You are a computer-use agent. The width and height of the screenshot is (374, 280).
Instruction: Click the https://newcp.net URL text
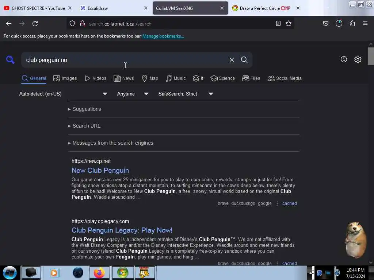[x=91, y=161]
